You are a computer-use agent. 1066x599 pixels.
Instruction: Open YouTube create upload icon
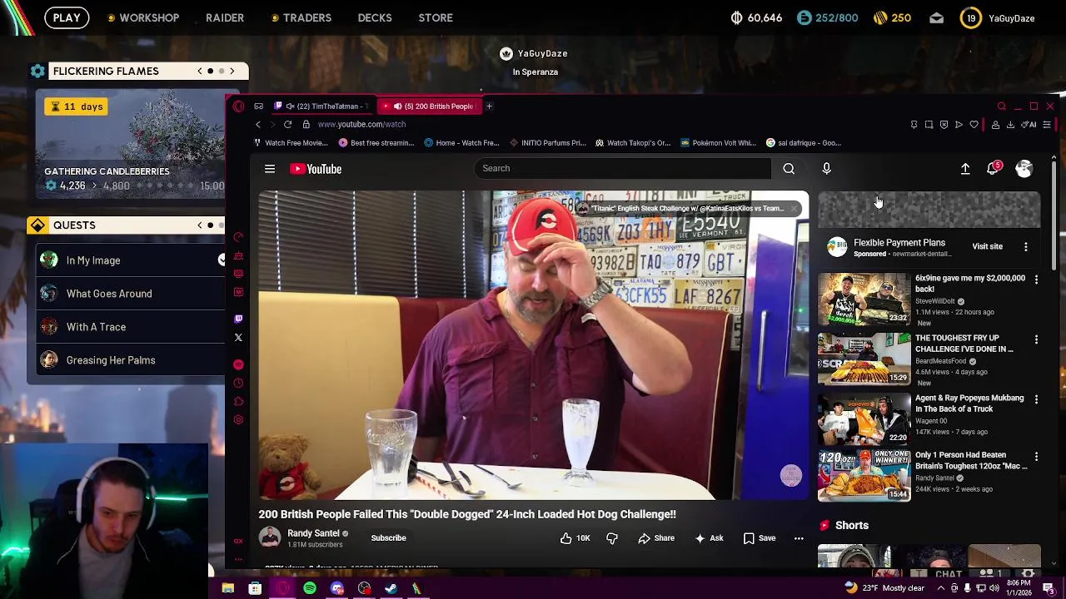point(965,168)
